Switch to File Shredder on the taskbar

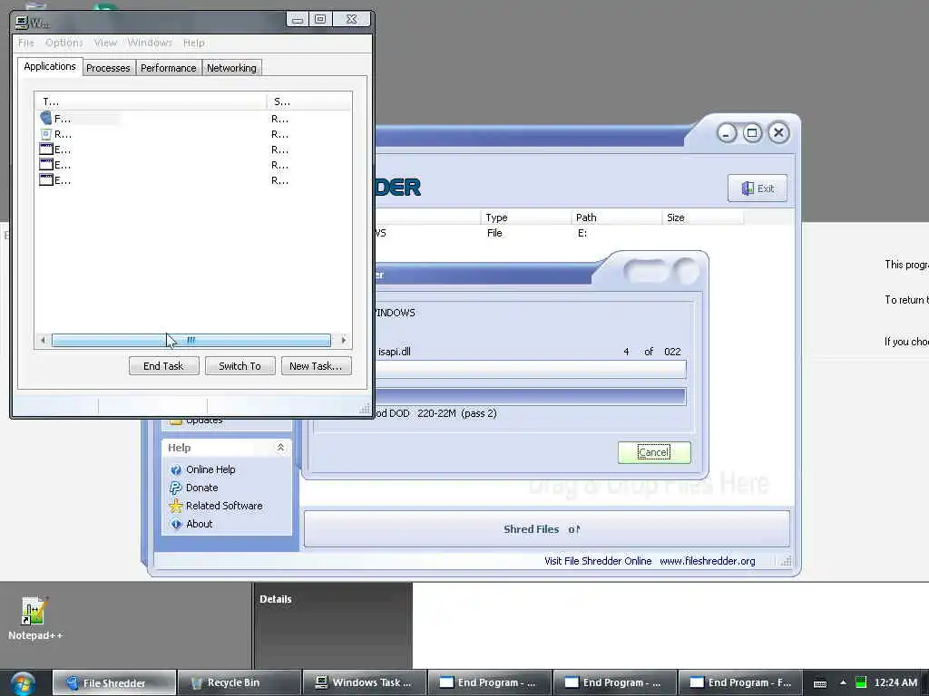pos(114,683)
